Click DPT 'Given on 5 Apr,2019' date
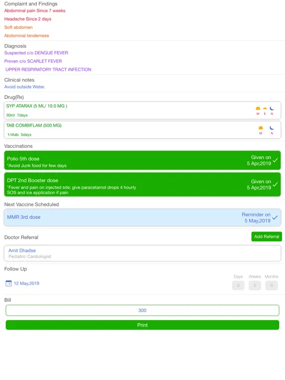The height and width of the screenshot is (380, 285). click(x=259, y=185)
